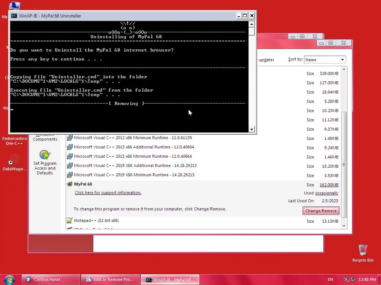Click the console window scroll up arrow
381x285 pixels.
click(252, 24)
